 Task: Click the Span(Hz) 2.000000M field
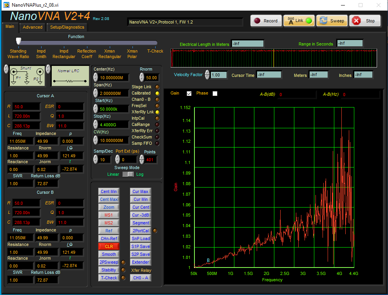tap(114, 93)
